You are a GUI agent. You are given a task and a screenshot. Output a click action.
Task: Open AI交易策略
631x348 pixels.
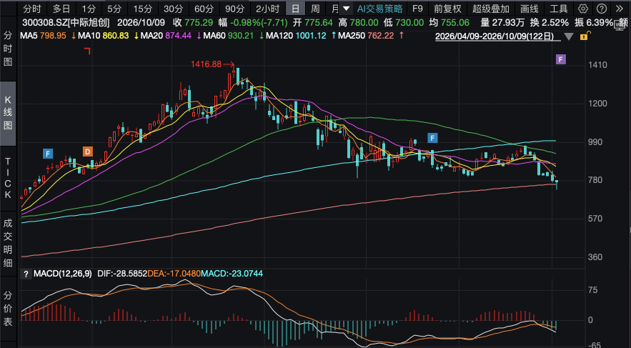coord(380,9)
